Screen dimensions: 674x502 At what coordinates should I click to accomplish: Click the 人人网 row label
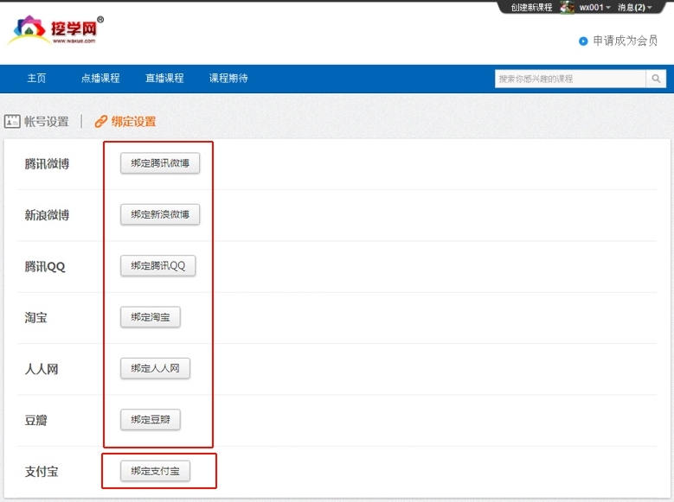[42, 369]
